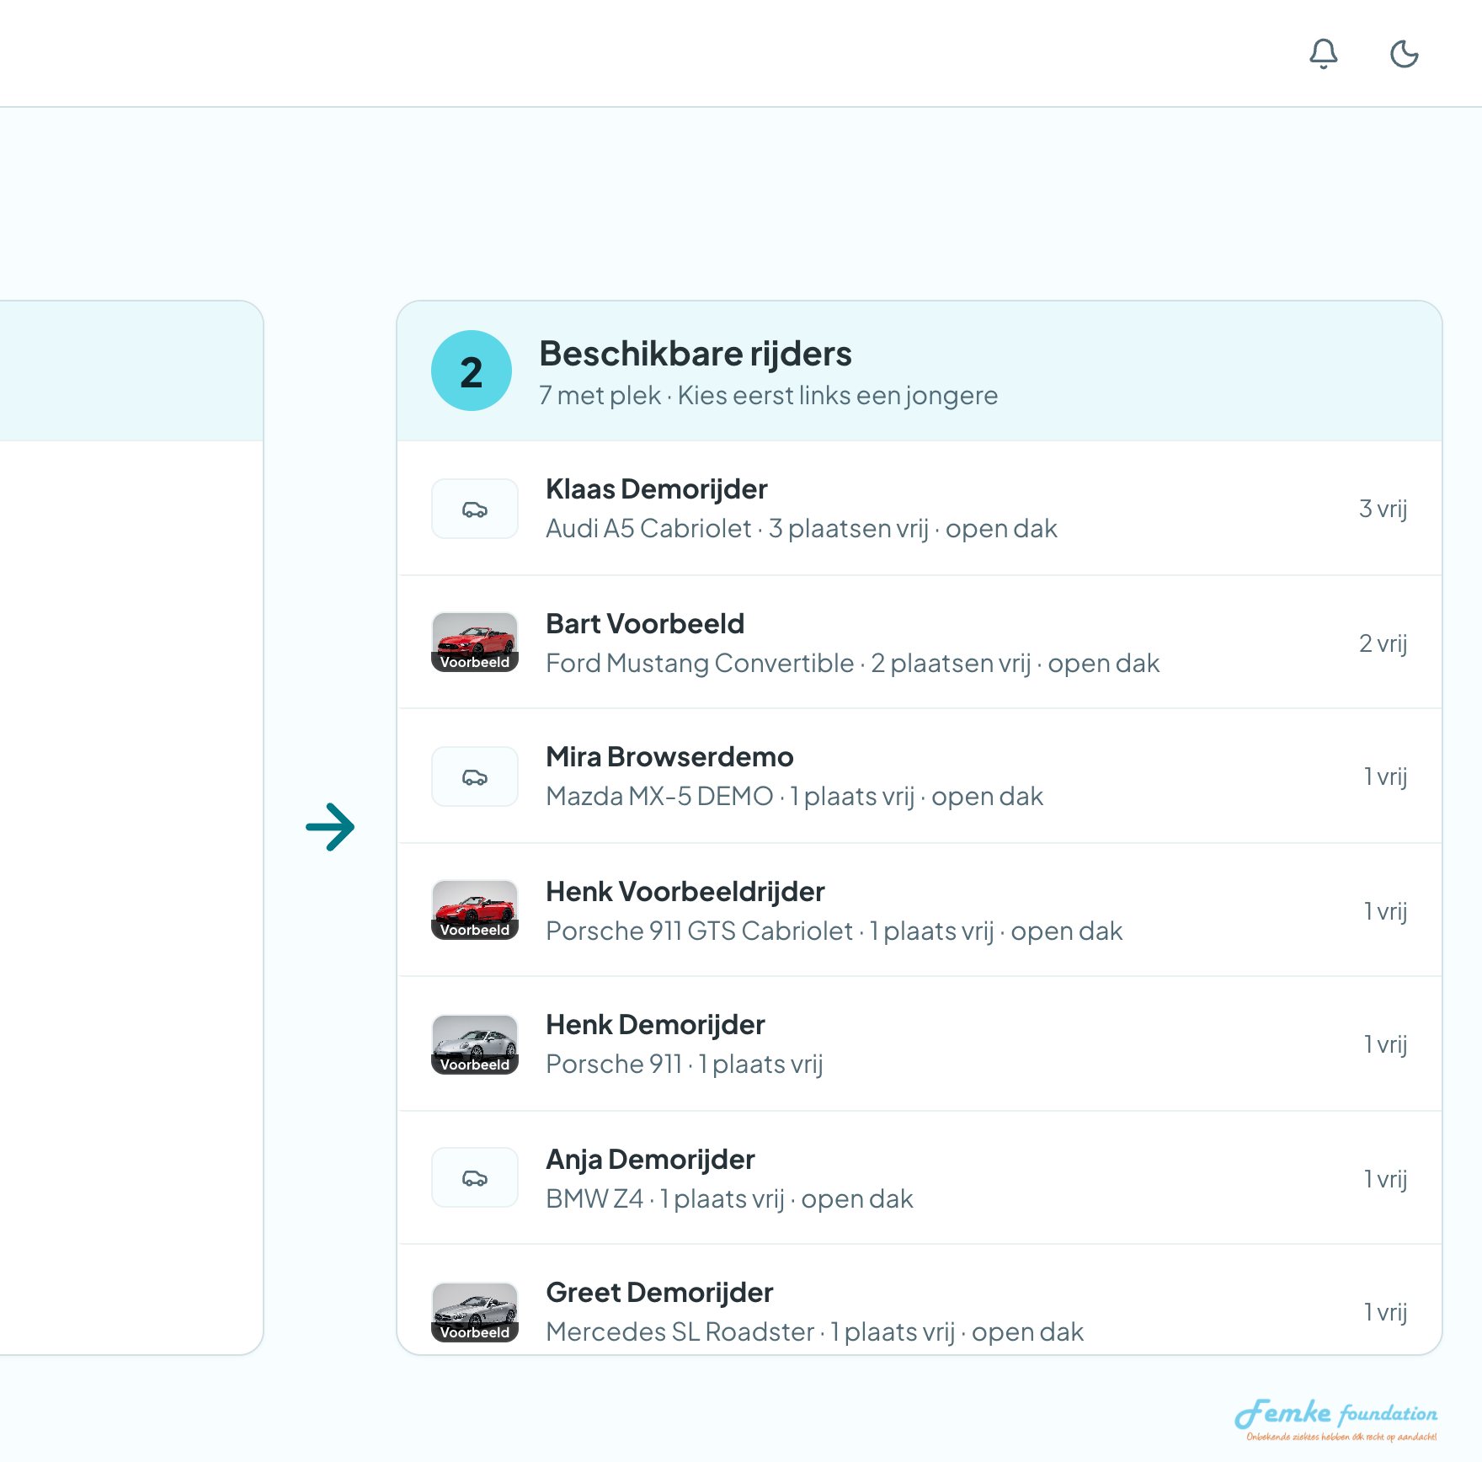Click the '3 vrij' count for Klaas Demorijder
The image size is (1482, 1462).
[x=1383, y=509]
